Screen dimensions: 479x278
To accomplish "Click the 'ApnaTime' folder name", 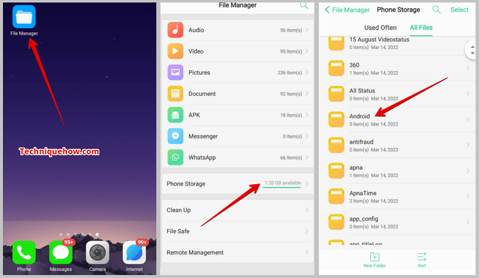I will [x=363, y=193].
